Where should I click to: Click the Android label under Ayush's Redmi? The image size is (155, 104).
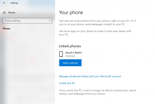point(70,56)
